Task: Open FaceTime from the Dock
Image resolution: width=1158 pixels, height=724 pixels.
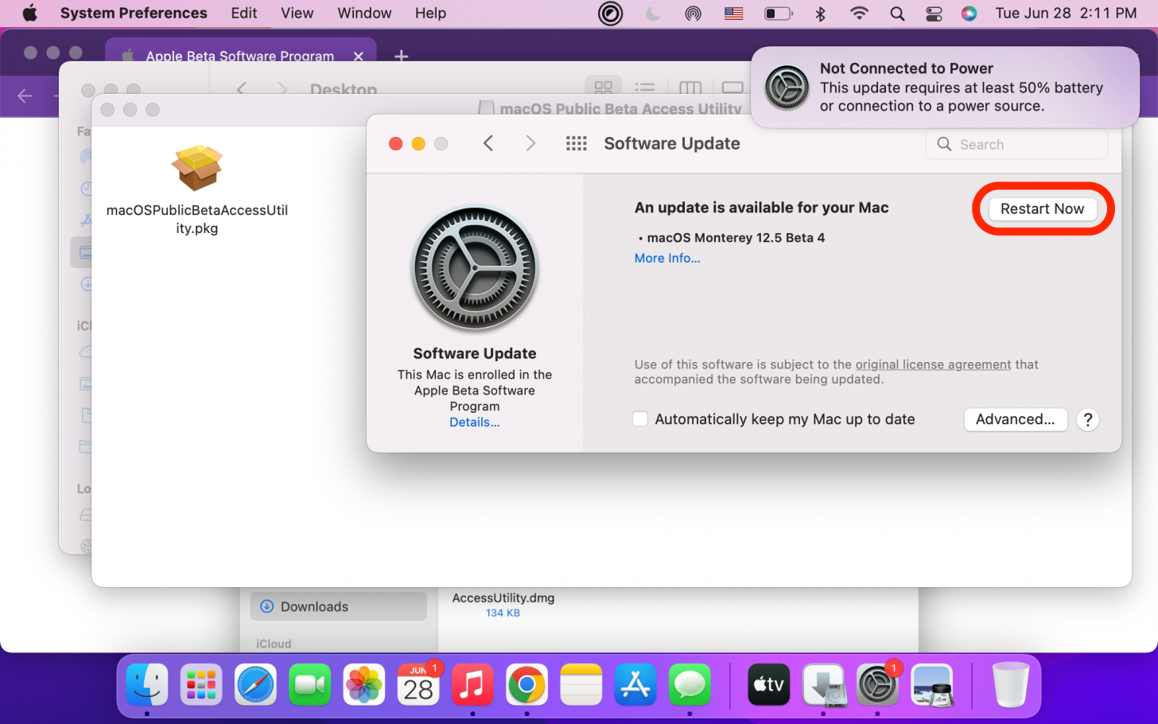Action: tap(309, 684)
